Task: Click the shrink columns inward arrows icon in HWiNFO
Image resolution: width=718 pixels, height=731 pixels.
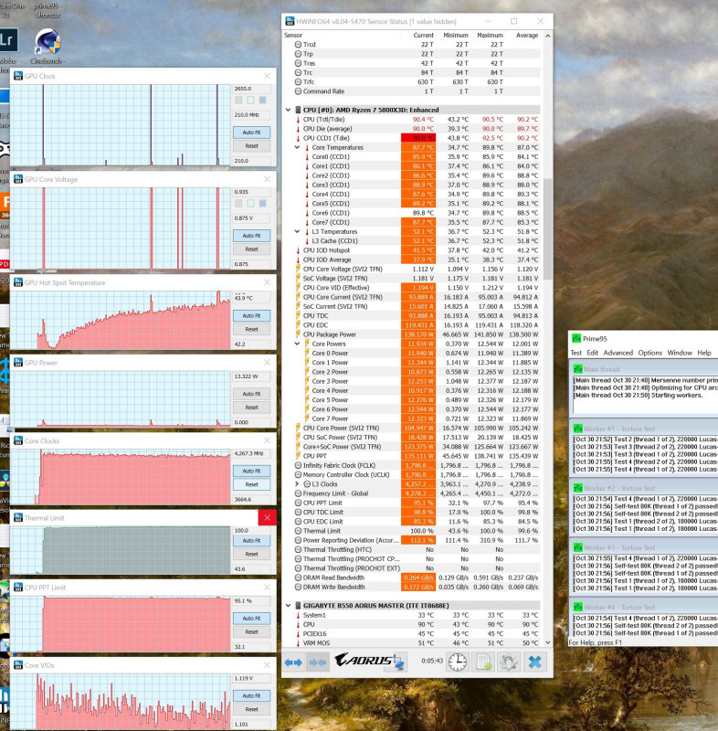Action: [x=317, y=662]
